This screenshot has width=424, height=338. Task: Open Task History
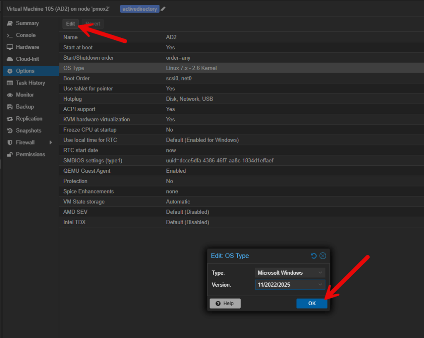(30, 83)
